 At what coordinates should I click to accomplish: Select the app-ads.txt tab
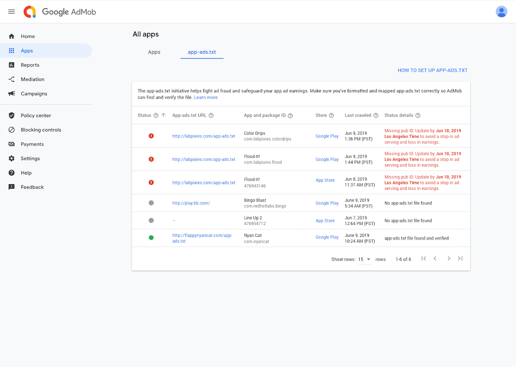[x=202, y=52]
